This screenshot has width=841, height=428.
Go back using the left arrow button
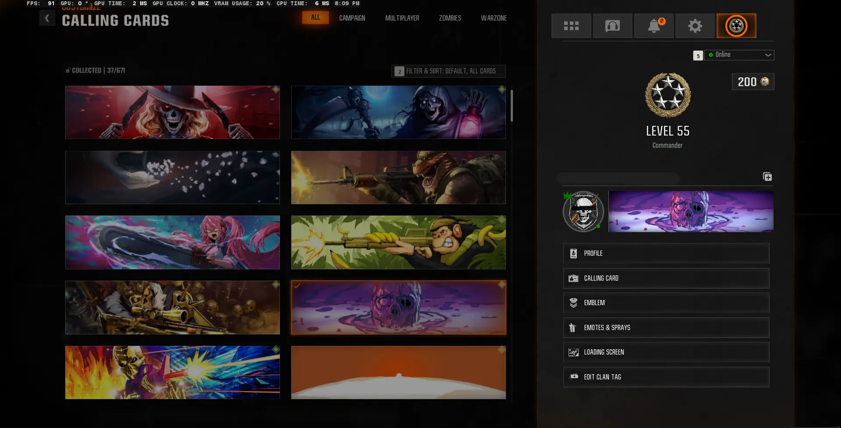47,18
